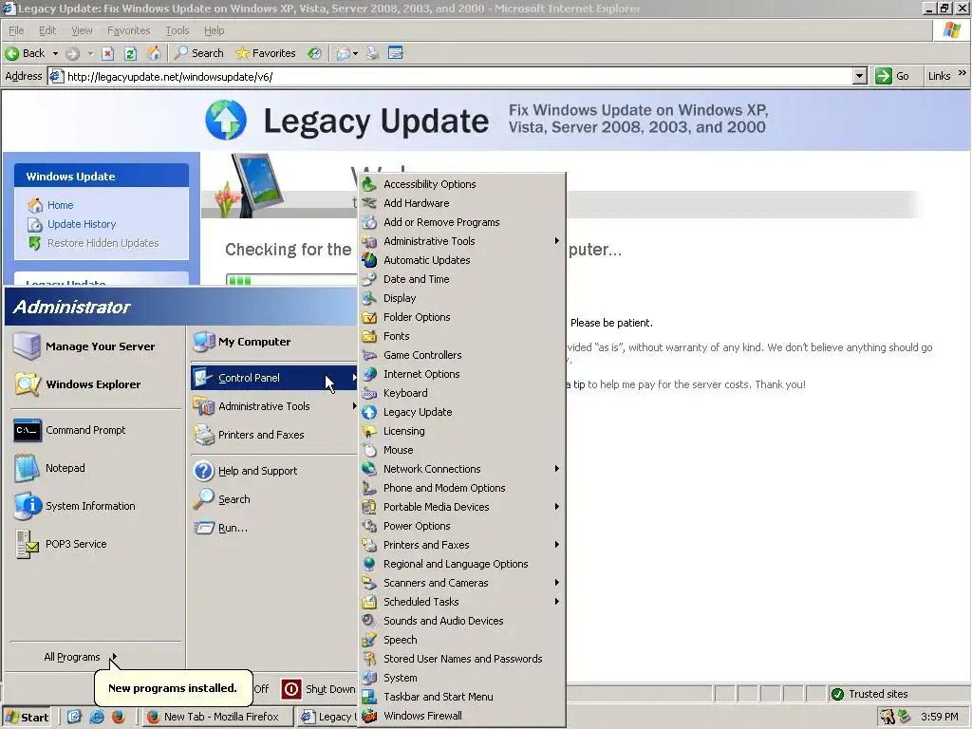The image size is (972, 729).
Task: Click the Windows Firewall icon
Action: click(x=369, y=716)
